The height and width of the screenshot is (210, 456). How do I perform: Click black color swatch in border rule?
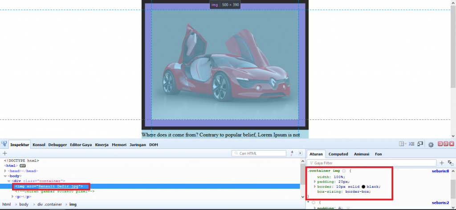363,186
